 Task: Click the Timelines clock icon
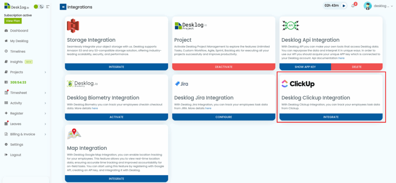(x=6, y=51)
